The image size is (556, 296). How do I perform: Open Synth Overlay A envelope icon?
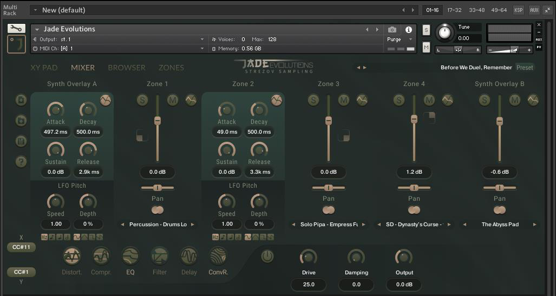click(106, 100)
